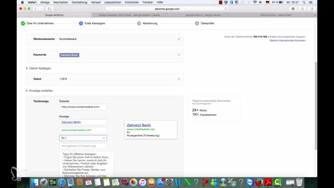Reload the page with the refresh icon
Viewport: 334px width, 188px height.
point(226,9)
